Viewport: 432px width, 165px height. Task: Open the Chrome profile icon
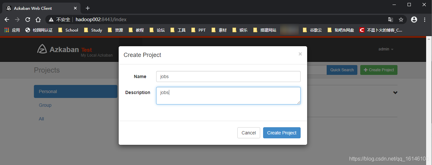click(x=414, y=20)
